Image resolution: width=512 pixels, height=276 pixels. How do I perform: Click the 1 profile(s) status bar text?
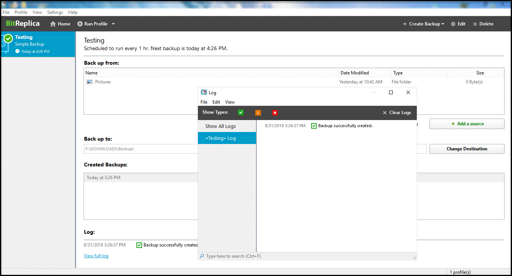click(460, 272)
